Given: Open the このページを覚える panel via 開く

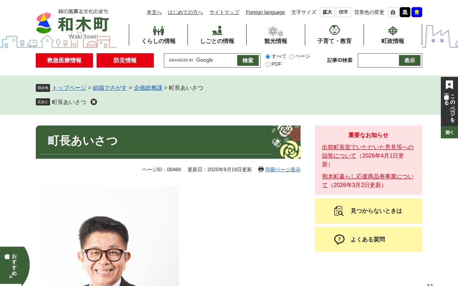Looking at the screenshot, I should [449, 132].
